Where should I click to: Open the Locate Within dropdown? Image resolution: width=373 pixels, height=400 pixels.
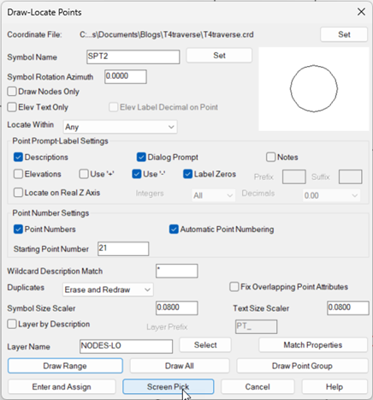[x=120, y=127]
